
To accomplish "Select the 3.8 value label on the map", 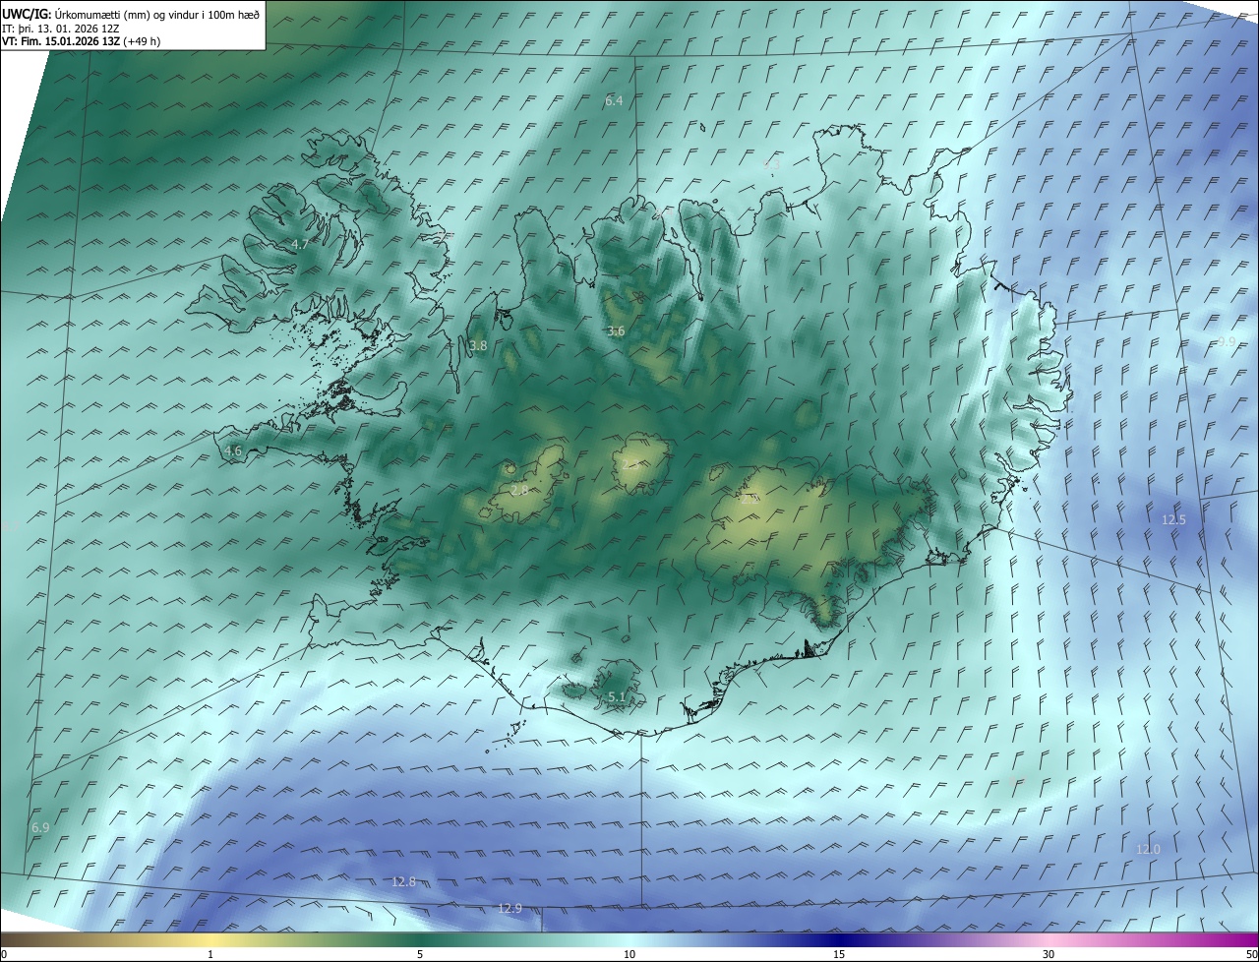I will tap(478, 346).
